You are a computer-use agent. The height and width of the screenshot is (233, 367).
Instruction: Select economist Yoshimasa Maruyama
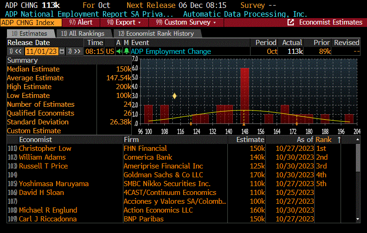(54, 184)
